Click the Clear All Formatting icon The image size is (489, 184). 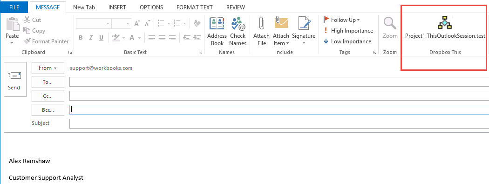[197, 23]
